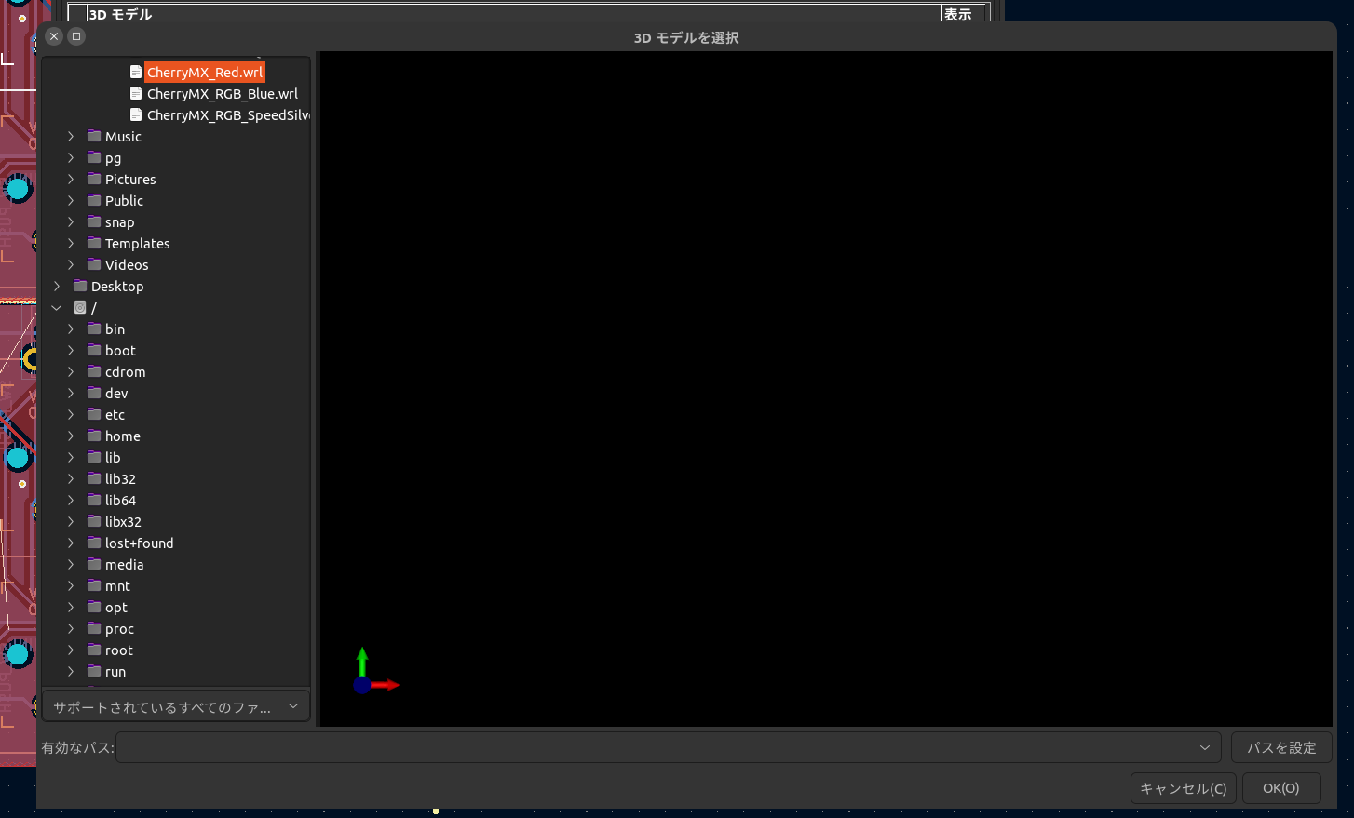Screen dimensions: 1354x818
Task: Collapse the root "/" tree node
Action: coord(57,307)
